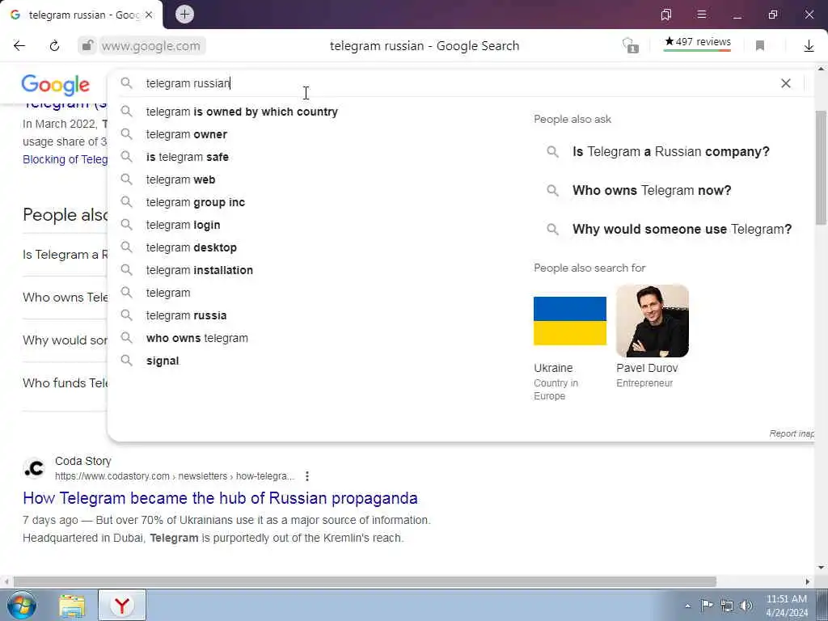The width and height of the screenshot is (828, 621).
Task: Bookmark this page with the bookmark icon
Action: 760,46
